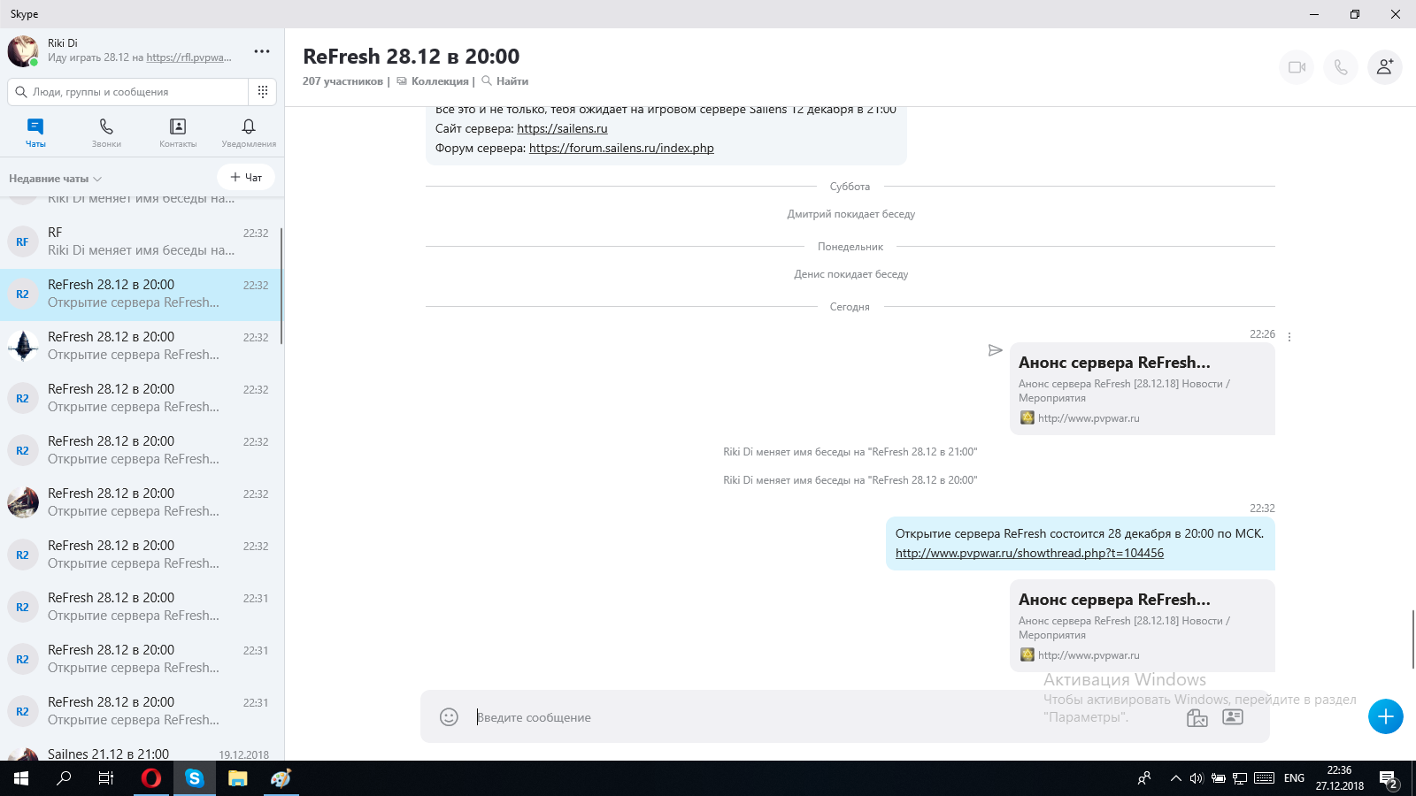The image size is (1416, 796).
Task: Open the dial pad grid icon
Action: pos(263,91)
